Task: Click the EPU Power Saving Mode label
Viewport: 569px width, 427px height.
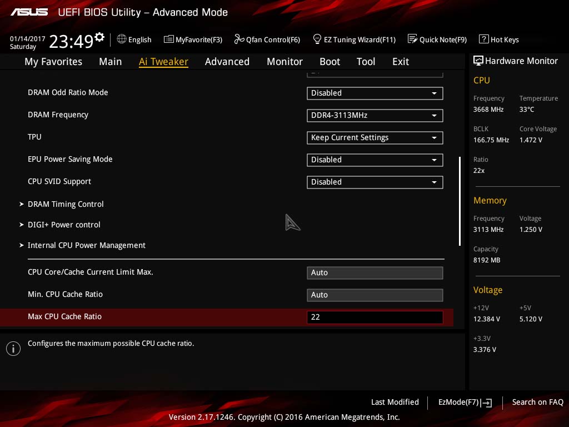Action: coord(70,159)
